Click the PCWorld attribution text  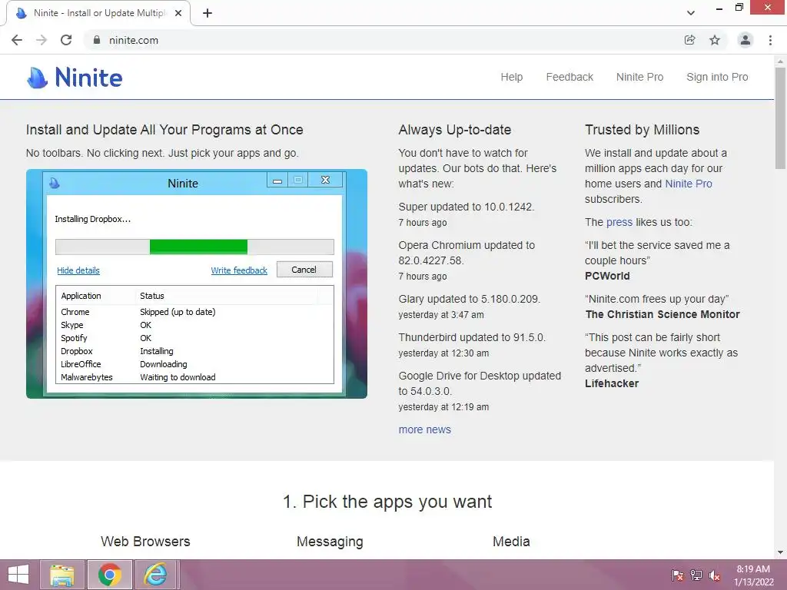point(607,276)
